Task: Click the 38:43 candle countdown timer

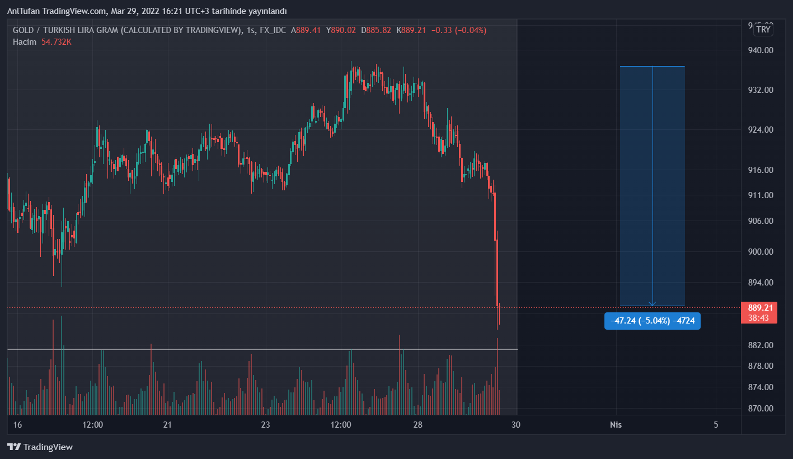Action: (x=760, y=317)
